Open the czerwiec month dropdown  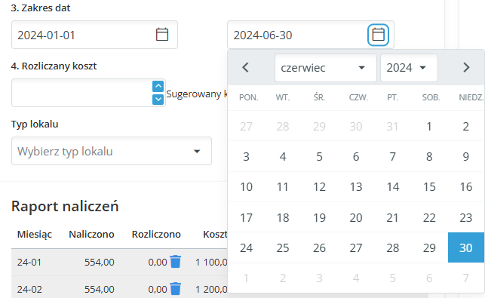(x=325, y=68)
